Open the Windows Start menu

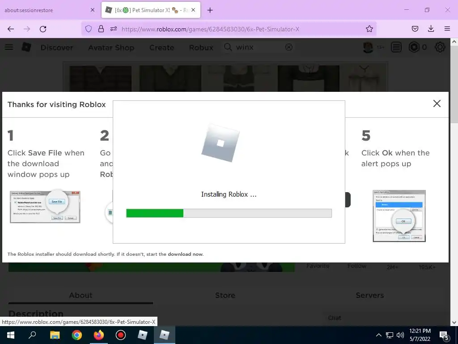coord(11,335)
